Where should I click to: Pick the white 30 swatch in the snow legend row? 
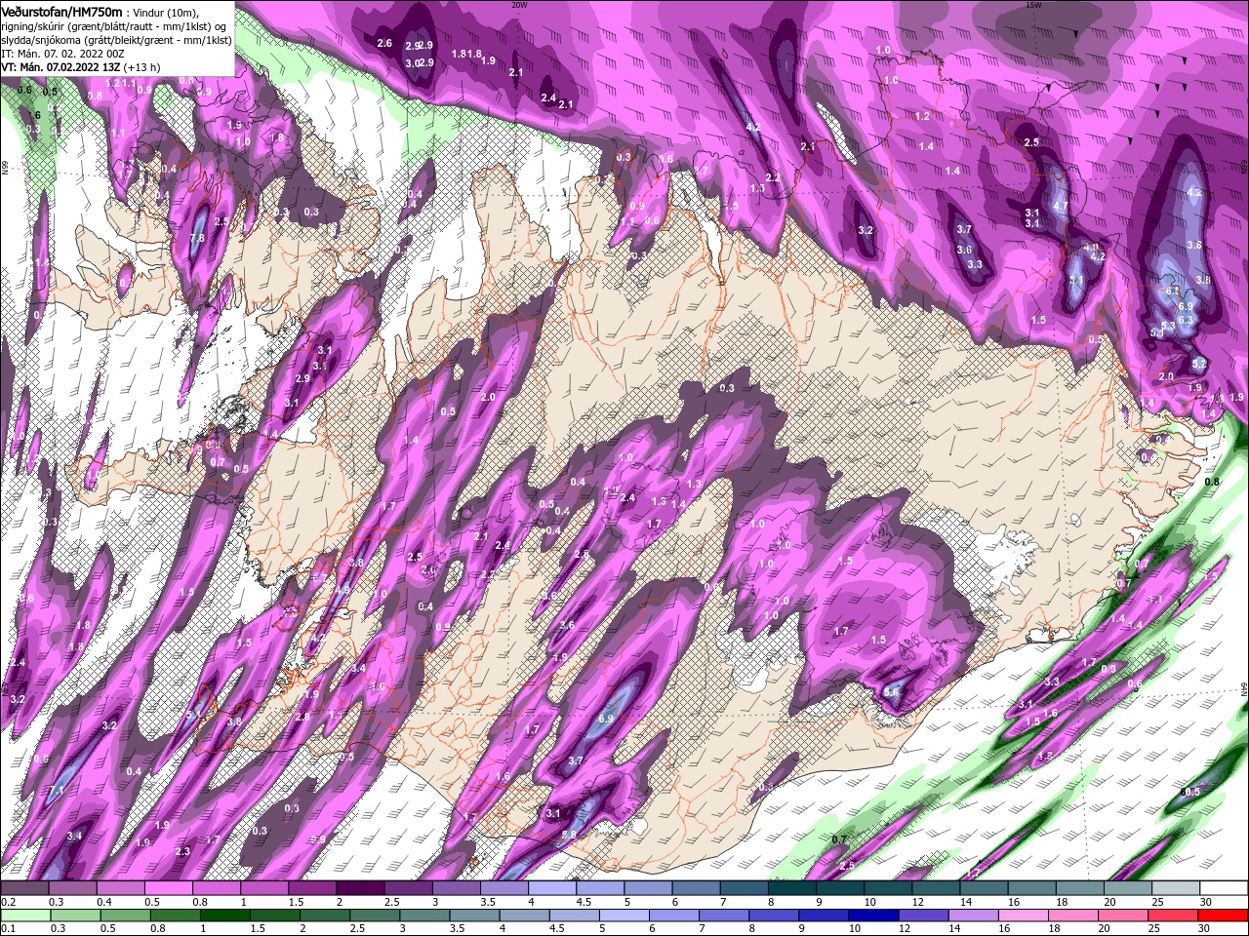pos(1224,888)
